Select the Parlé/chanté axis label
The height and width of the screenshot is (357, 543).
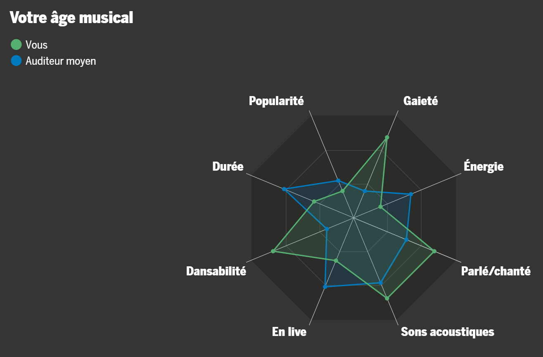tap(496, 271)
